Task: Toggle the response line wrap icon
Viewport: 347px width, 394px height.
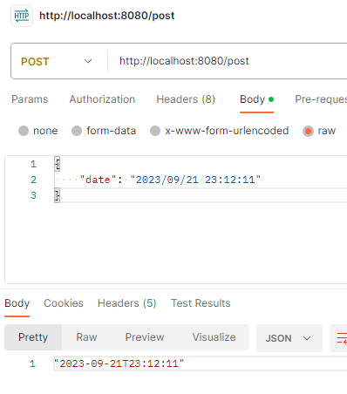Action: tap(341, 338)
